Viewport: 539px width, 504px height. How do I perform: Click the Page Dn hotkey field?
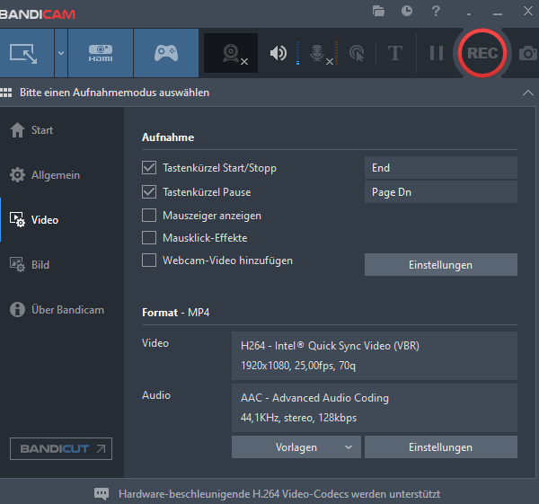tap(441, 192)
